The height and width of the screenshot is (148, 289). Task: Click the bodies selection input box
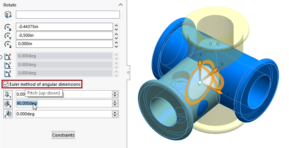point(68,15)
